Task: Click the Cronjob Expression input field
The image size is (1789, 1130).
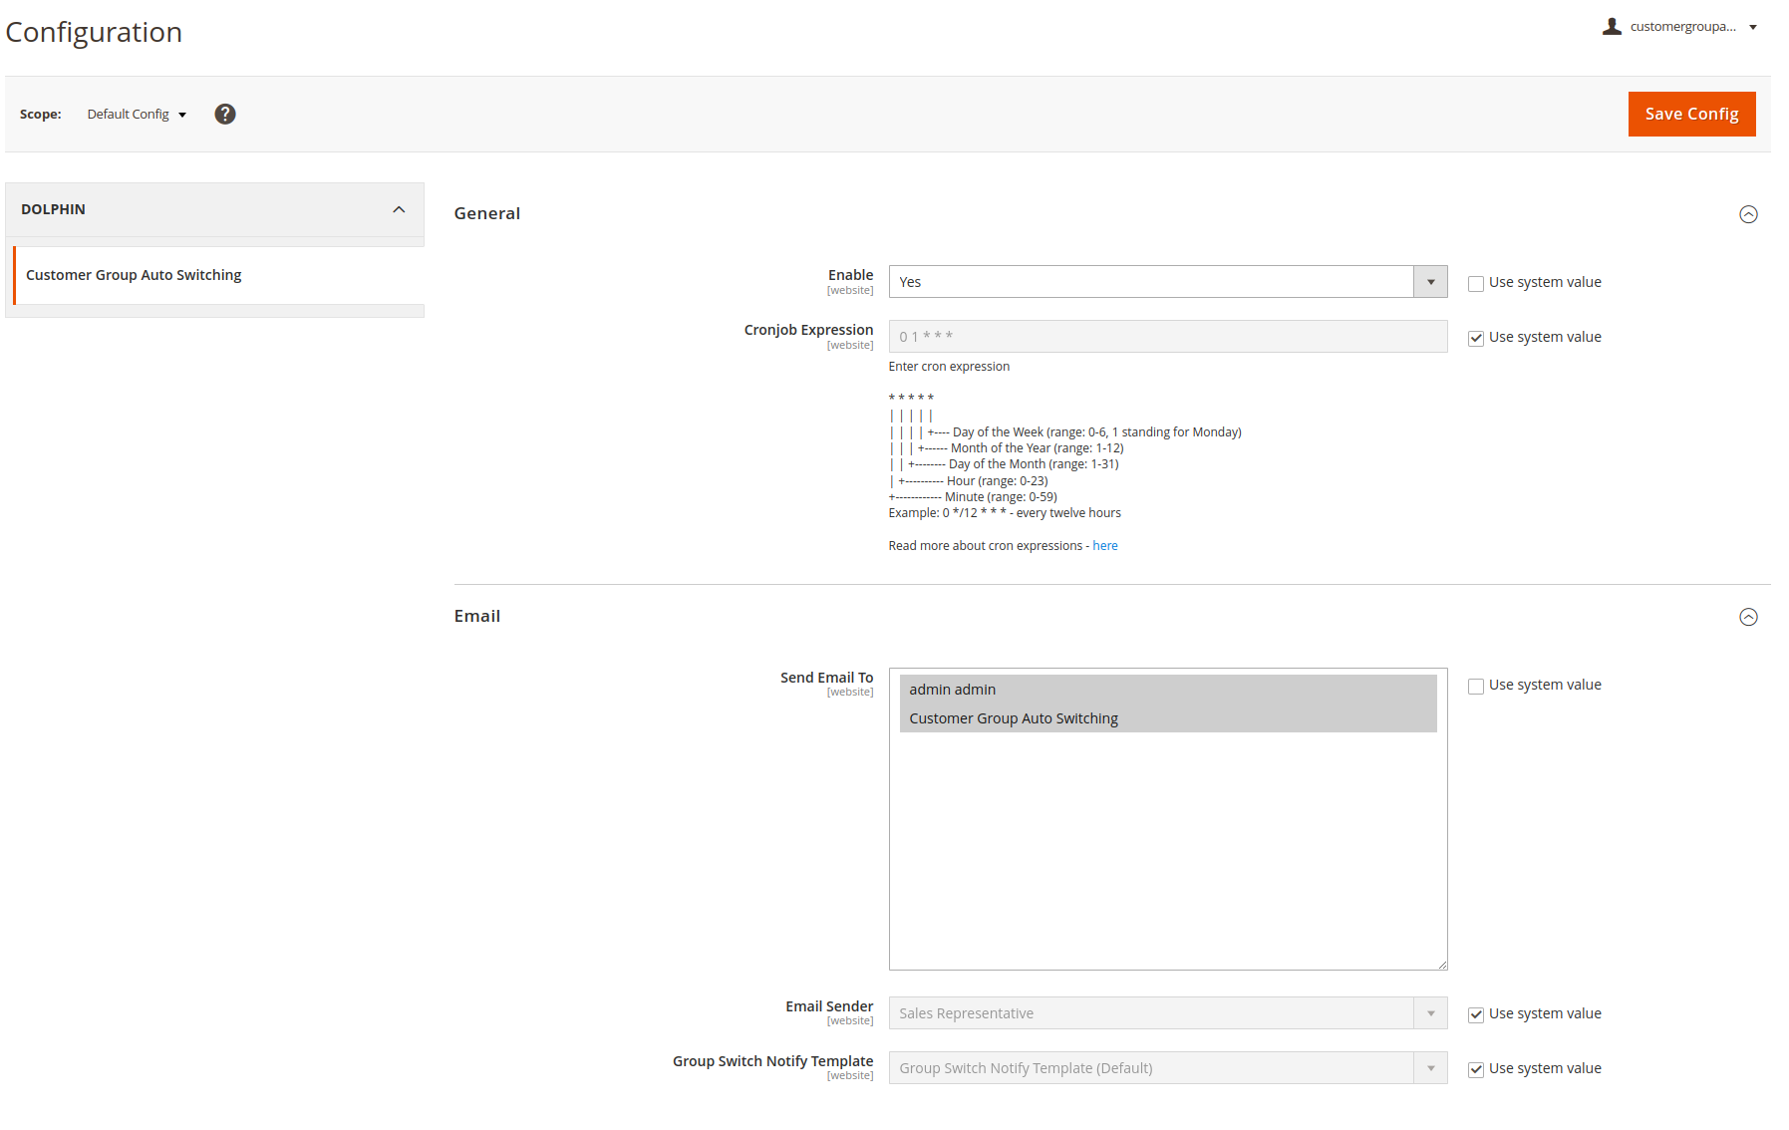Action: coord(1166,336)
